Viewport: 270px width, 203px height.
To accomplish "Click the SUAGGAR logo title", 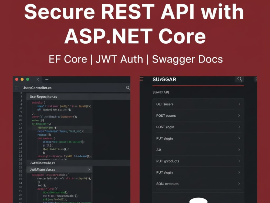I will pyautogui.click(x=164, y=79).
